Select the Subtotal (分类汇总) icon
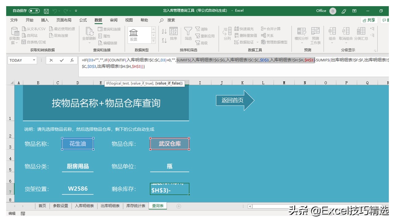This screenshot has width=395, height=222. coord(360,32)
